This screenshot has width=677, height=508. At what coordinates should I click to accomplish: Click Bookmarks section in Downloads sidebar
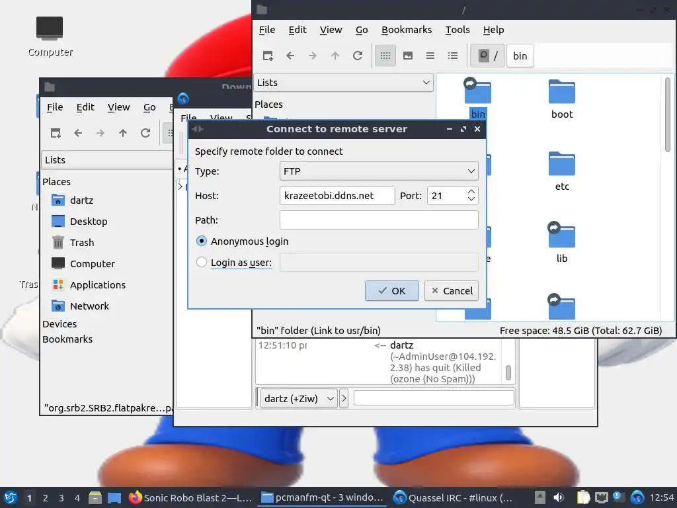(x=67, y=339)
